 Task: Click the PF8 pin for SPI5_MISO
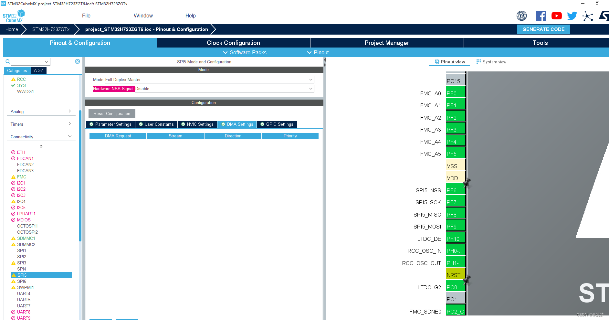[456, 213]
